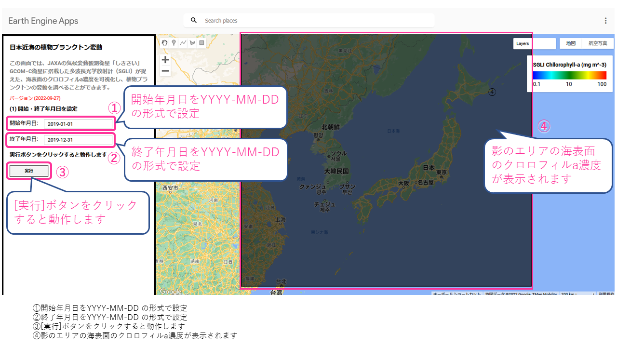Click the 台湾 label on map
Image resolution: width=617 pixels, height=347 pixels.
coord(276,292)
